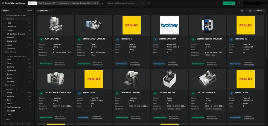Switch to list view layout

(x=247, y=11)
